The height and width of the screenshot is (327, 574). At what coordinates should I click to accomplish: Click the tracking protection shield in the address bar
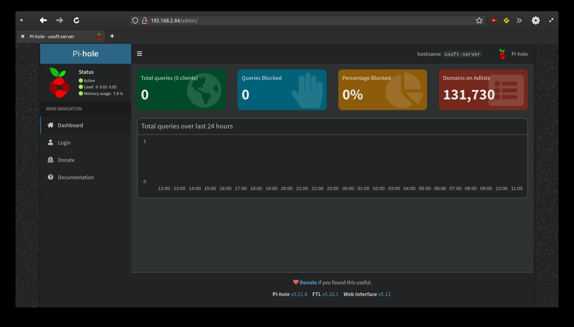tap(135, 21)
